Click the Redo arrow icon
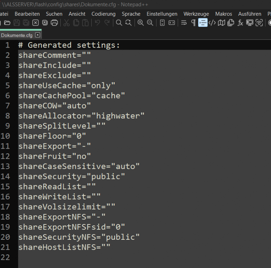This screenshot has height=268, width=271. point(107,23)
